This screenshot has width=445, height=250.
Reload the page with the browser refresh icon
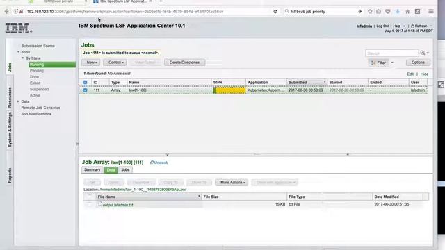pyautogui.click(x=275, y=12)
